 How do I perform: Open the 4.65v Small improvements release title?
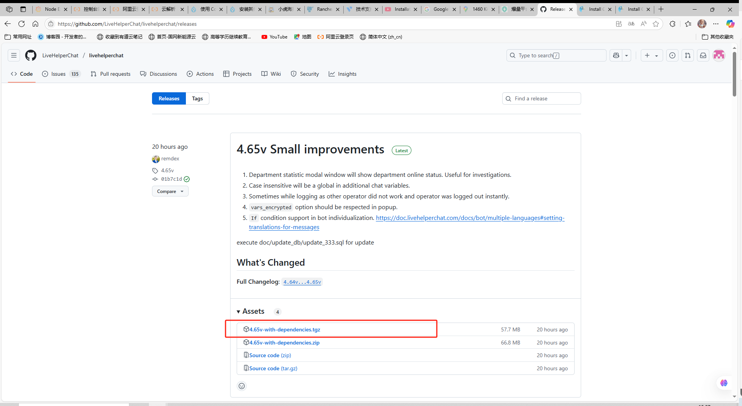tap(310, 149)
